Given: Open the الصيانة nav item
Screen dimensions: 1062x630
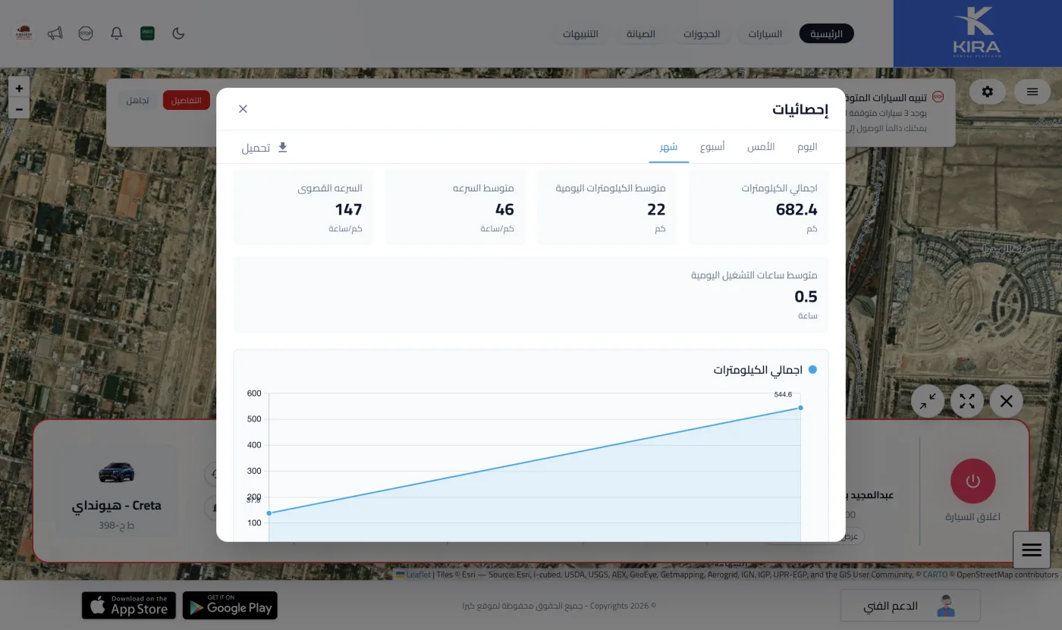Looking at the screenshot, I should point(640,34).
